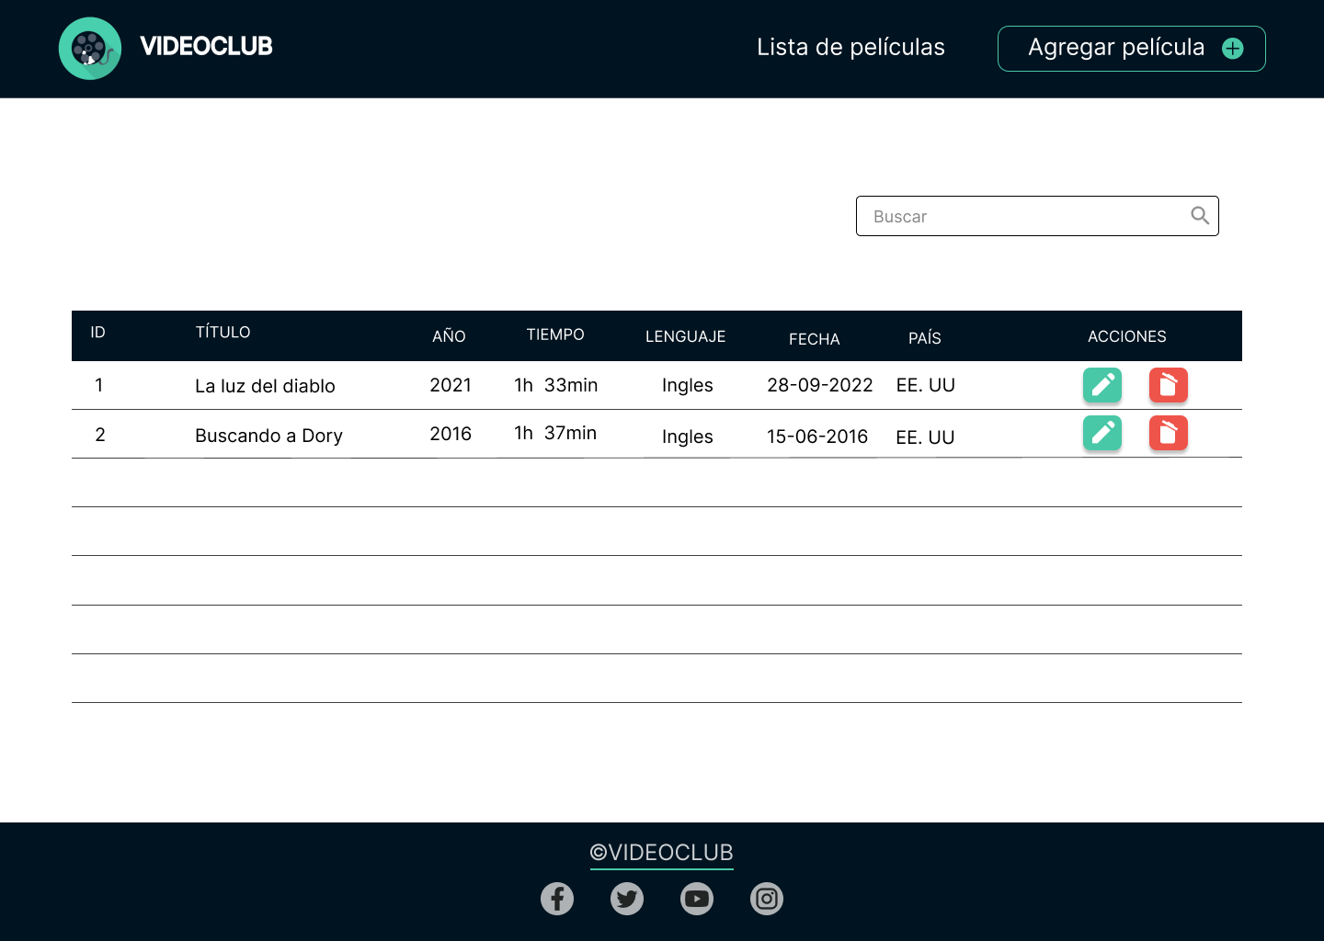This screenshot has width=1324, height=941.
Task: Click the plus icon inside Agregar película button
Action: pos(1233,49)
